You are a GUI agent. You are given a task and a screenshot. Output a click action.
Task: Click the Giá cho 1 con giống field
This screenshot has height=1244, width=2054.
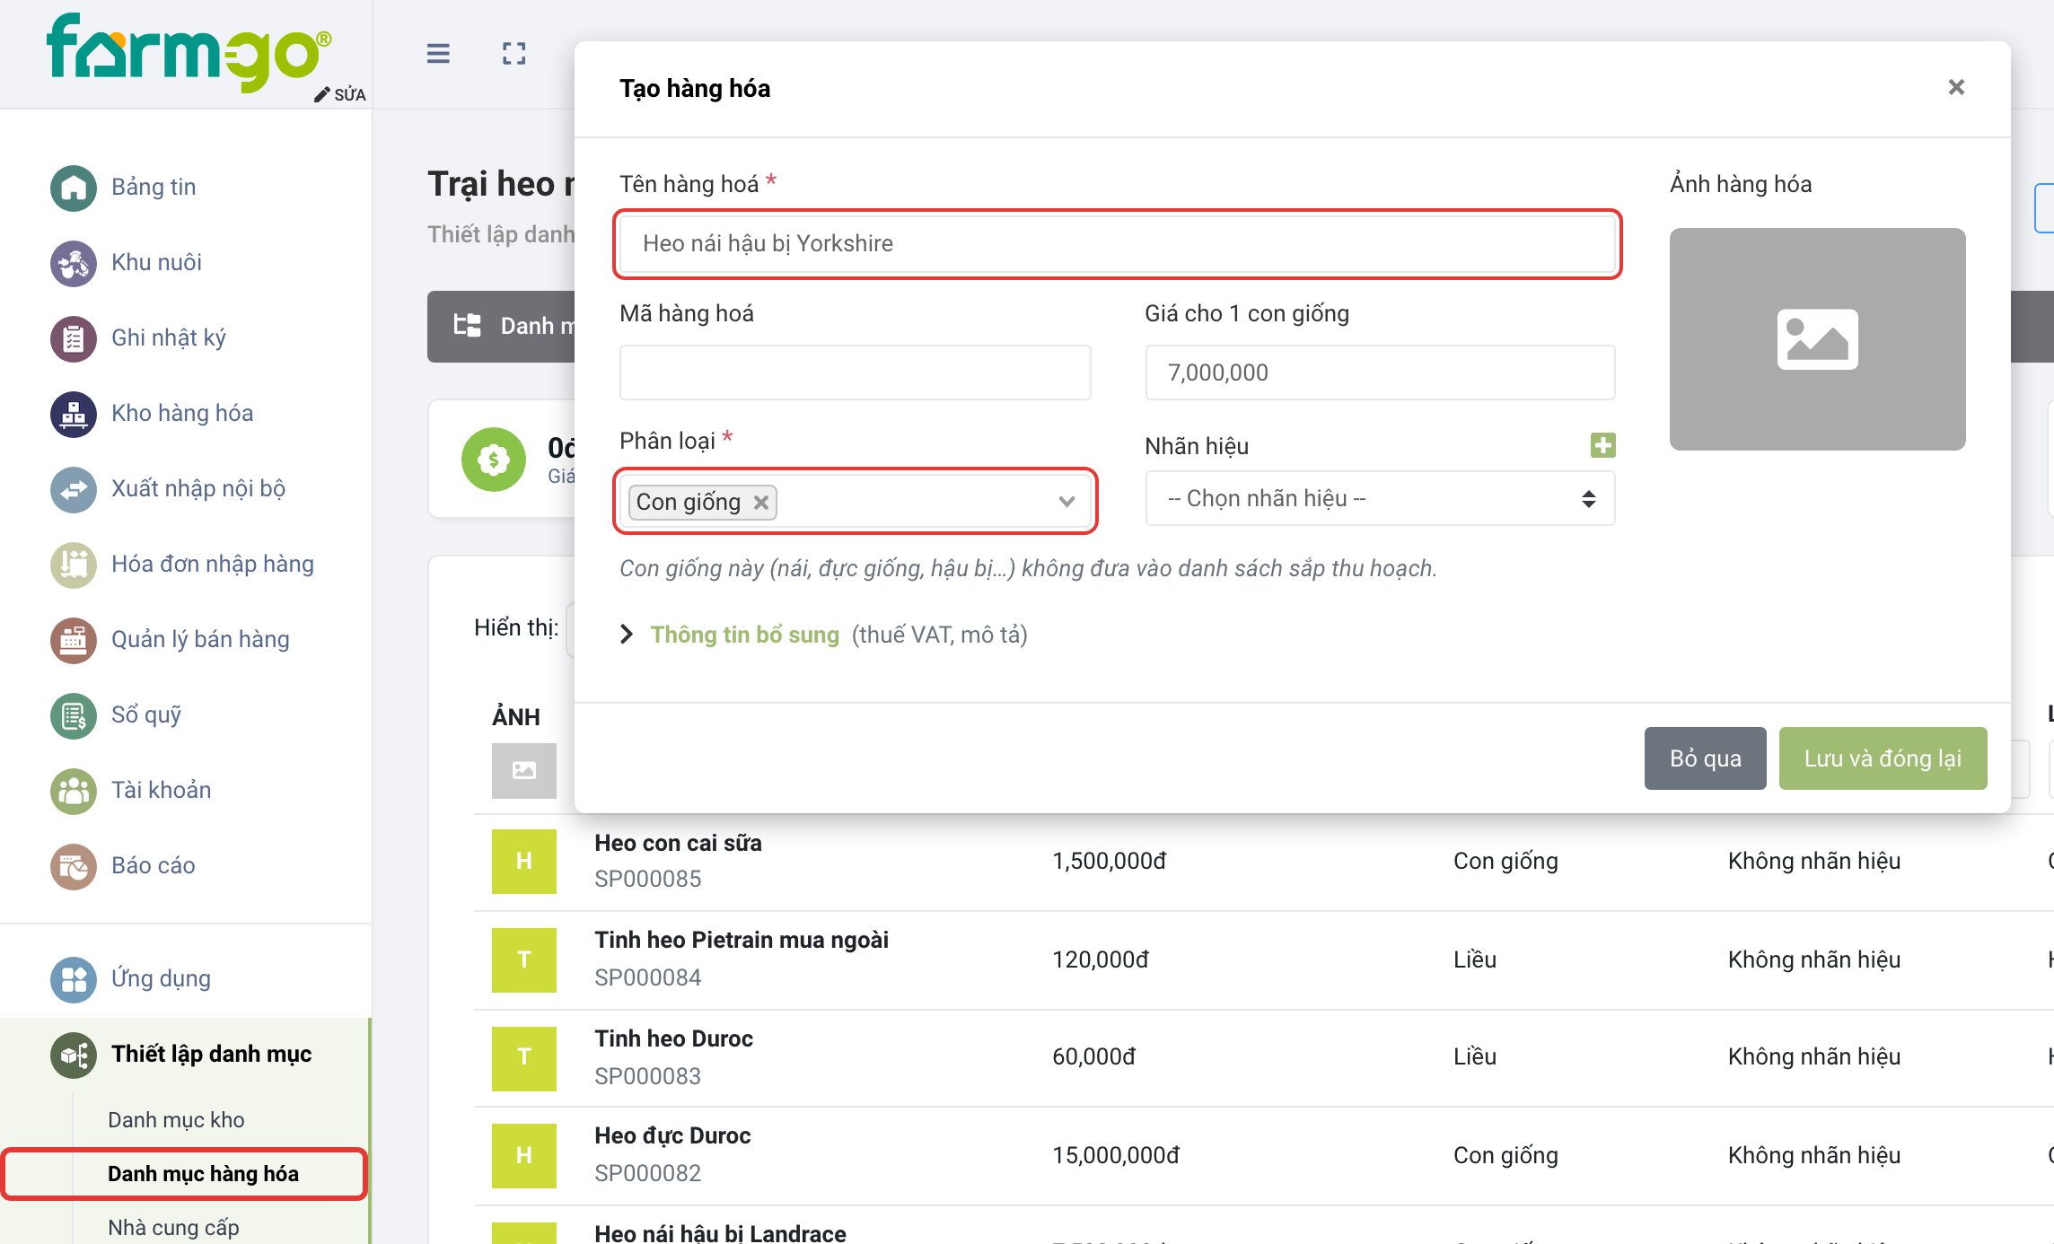[1380, 372]
